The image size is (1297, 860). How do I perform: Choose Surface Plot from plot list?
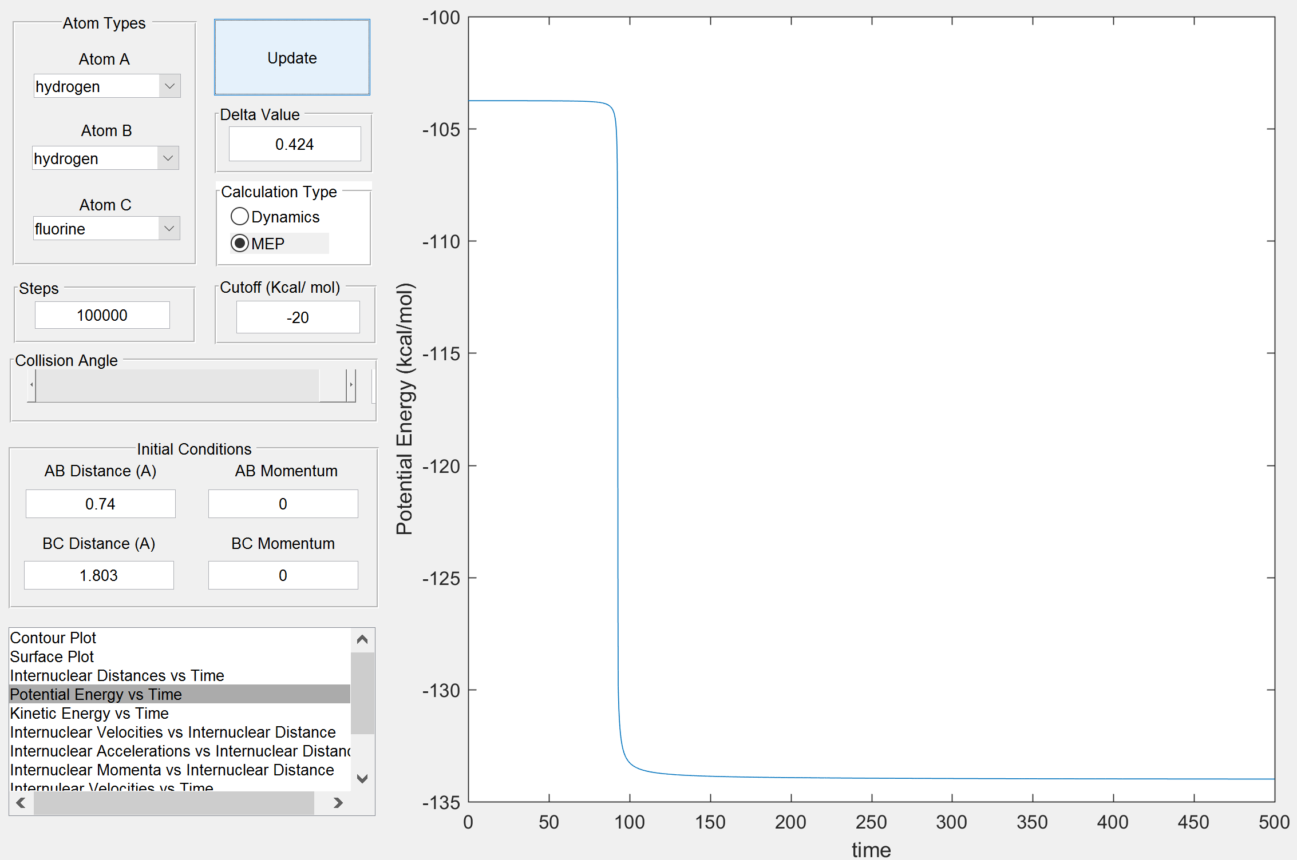52,656
